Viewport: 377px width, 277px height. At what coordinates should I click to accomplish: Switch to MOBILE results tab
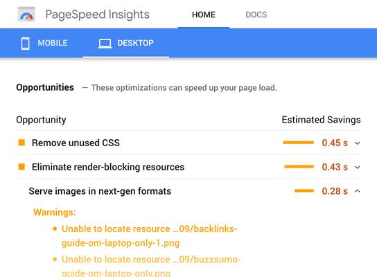pos(44,43)
